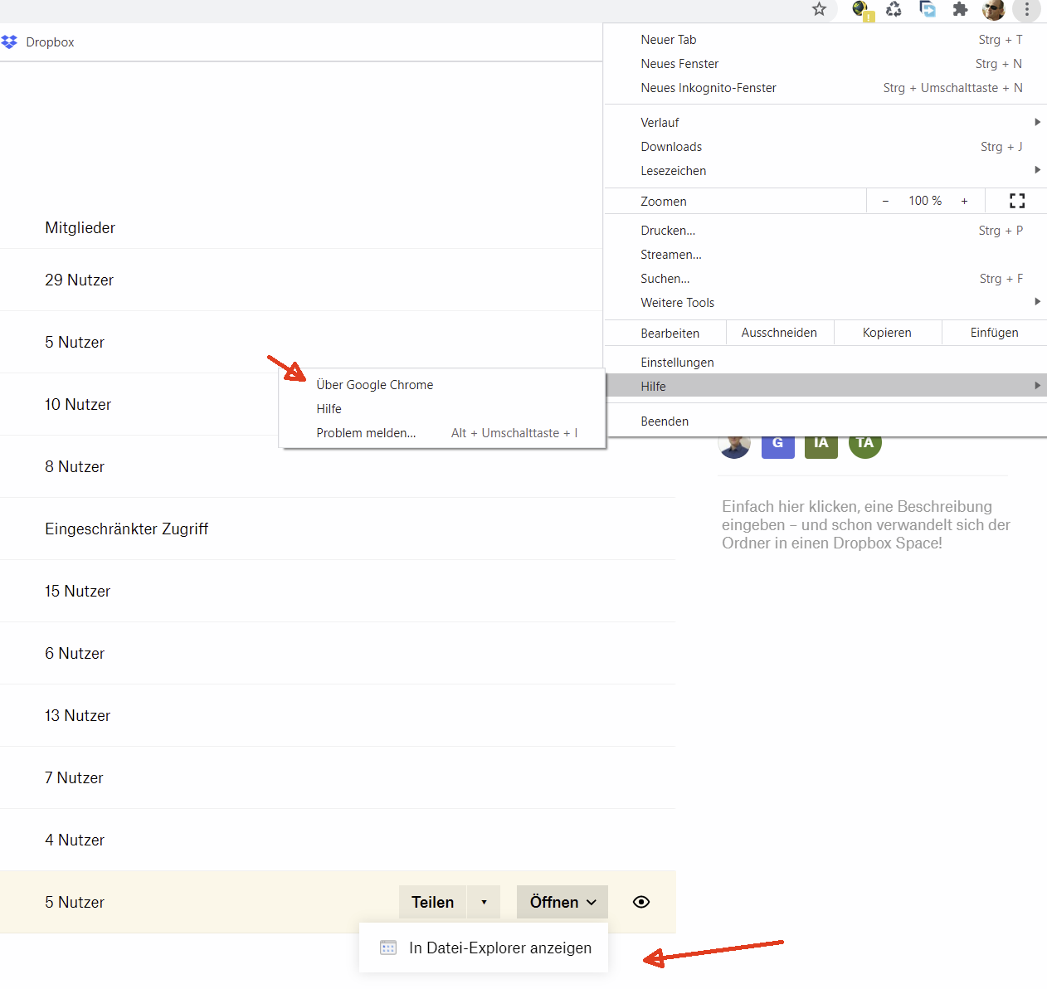Screen dimensions: 1047x989
Task: Click the 100 % zoom value
Action: [925, 201]
